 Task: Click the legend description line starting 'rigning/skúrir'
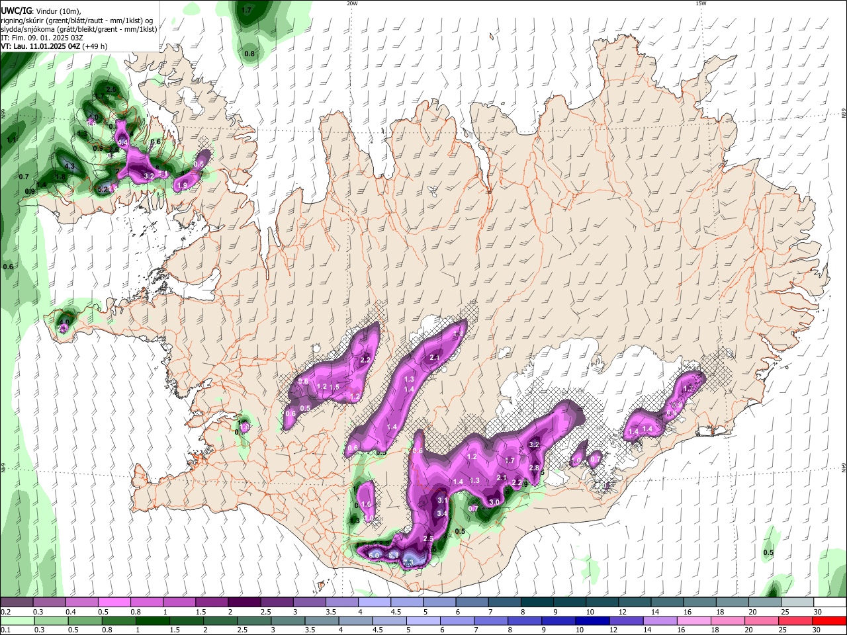77,20
